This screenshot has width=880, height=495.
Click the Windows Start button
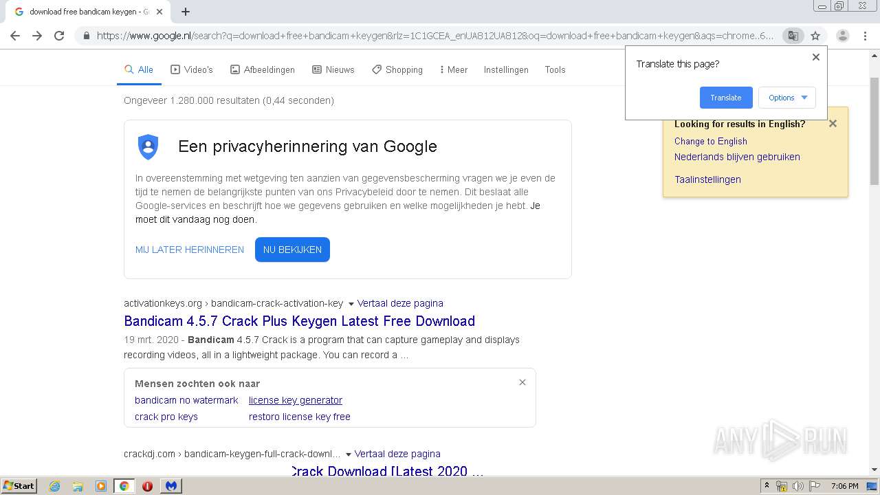(19, 486)
